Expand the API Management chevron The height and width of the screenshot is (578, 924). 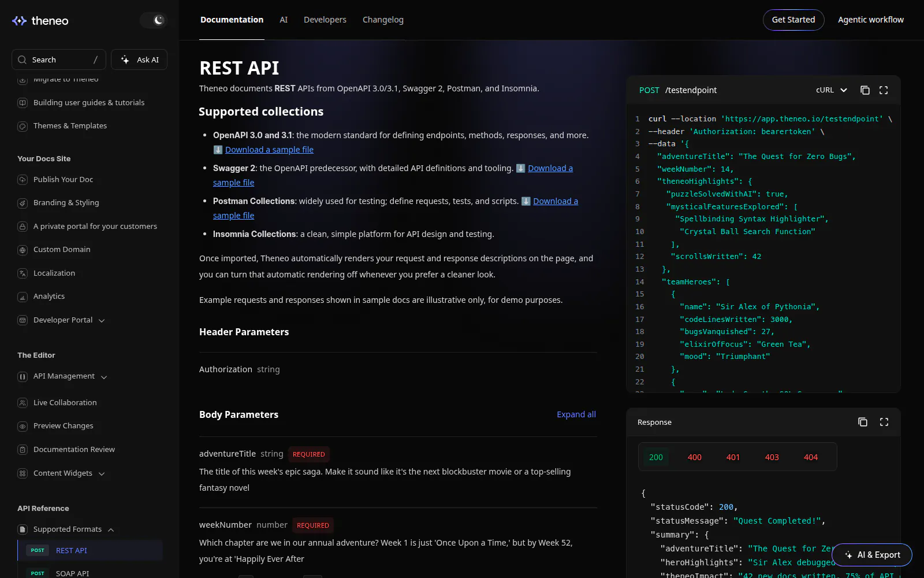point(104,377)
